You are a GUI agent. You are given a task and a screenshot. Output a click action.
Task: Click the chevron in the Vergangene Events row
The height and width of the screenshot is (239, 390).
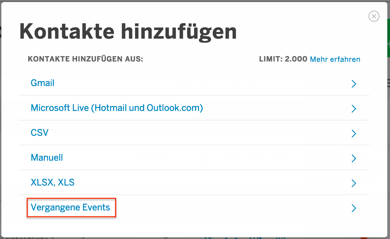click(x=354, y=208)
